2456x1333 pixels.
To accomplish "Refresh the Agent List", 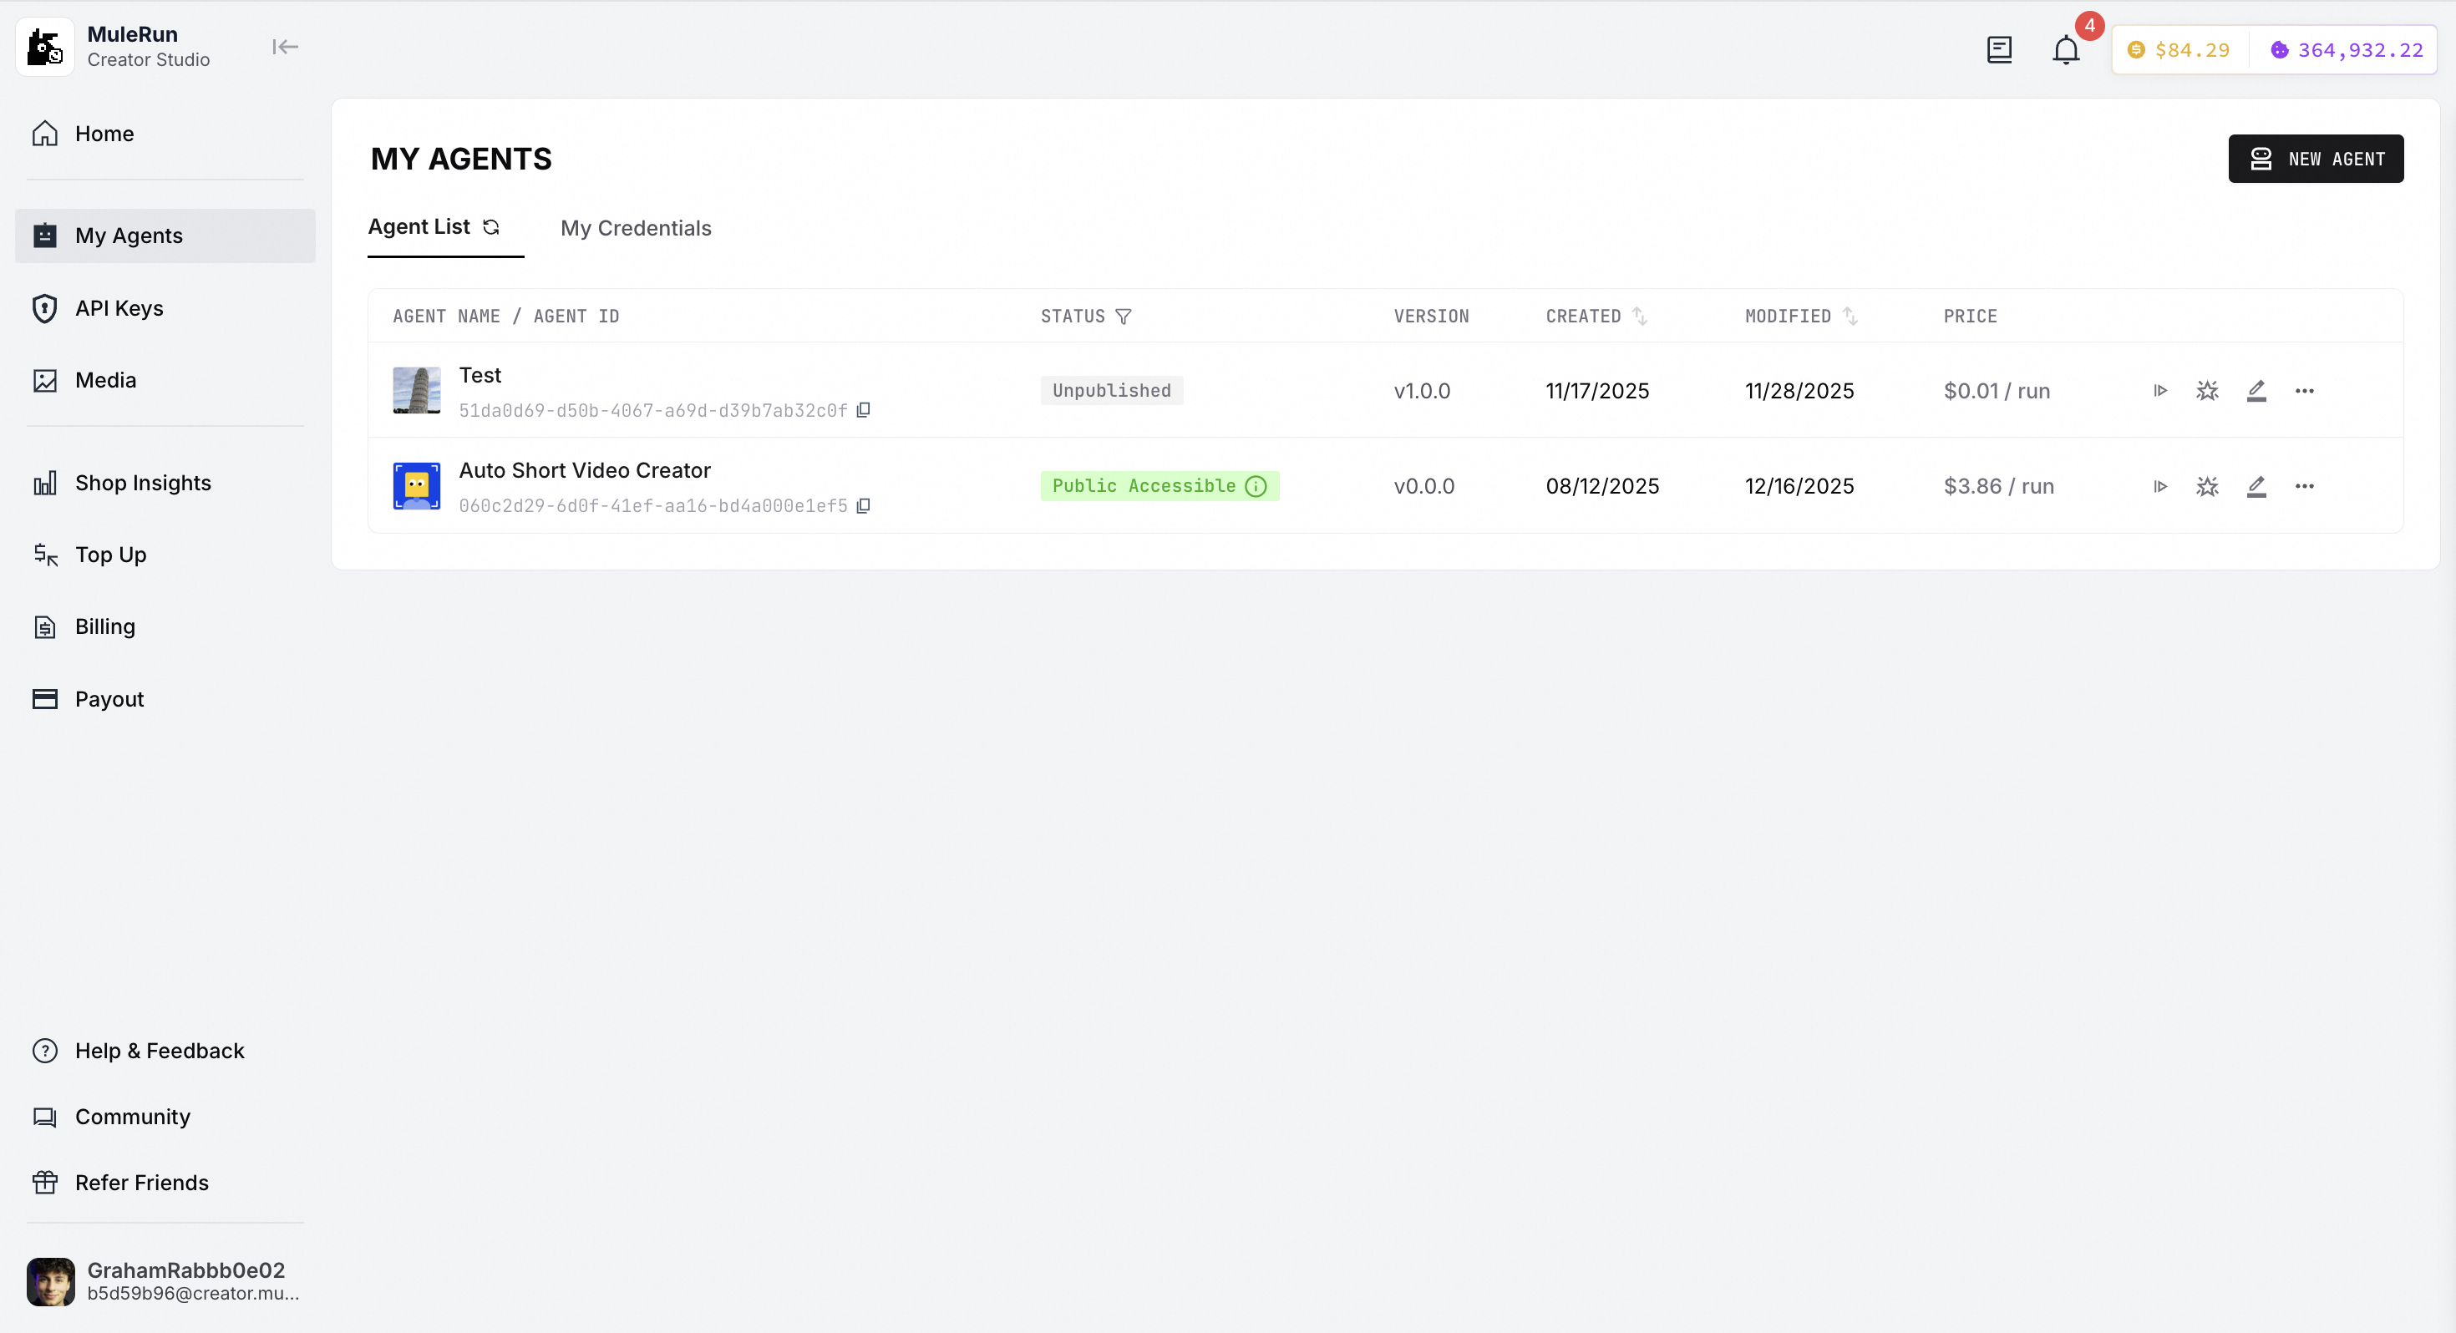I will pos(491,227).
